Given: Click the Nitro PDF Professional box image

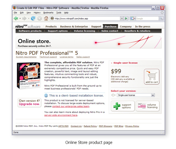Looking at the screenshot, I should pyautogui.click(x=28, y=76).
